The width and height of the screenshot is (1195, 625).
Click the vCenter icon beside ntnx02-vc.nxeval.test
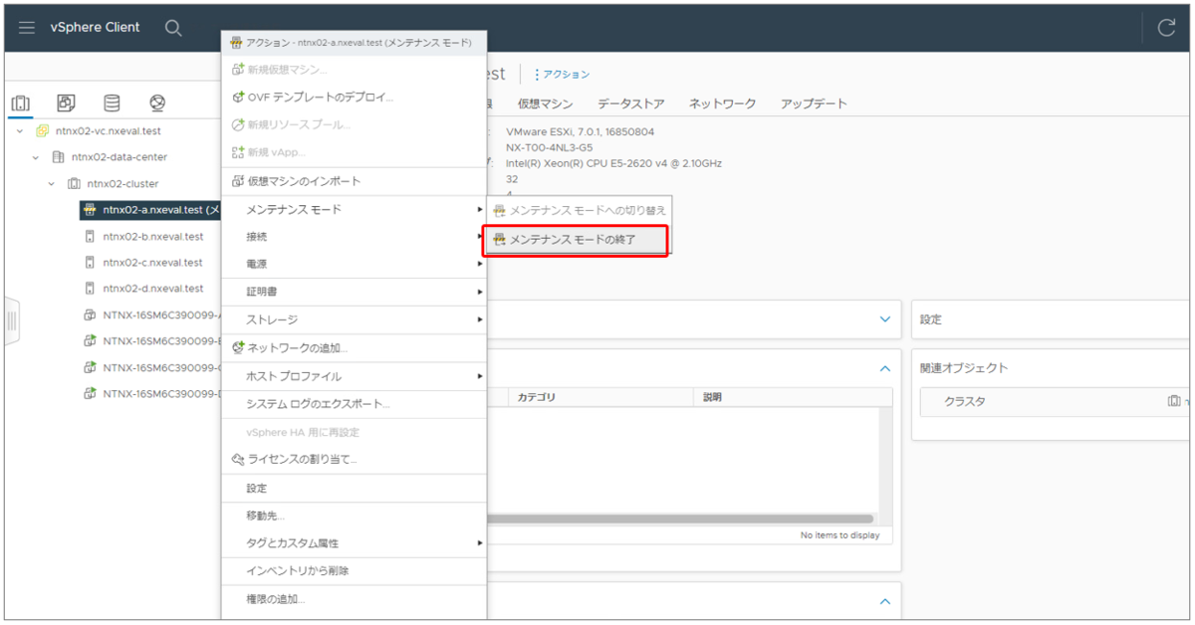(x=42, y=130)
